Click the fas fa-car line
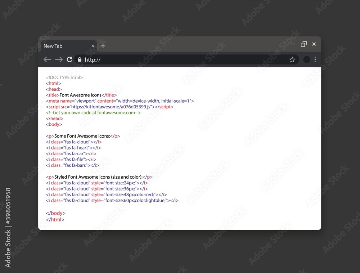Viewport: 360px width, 273px height. pos(71,153)
